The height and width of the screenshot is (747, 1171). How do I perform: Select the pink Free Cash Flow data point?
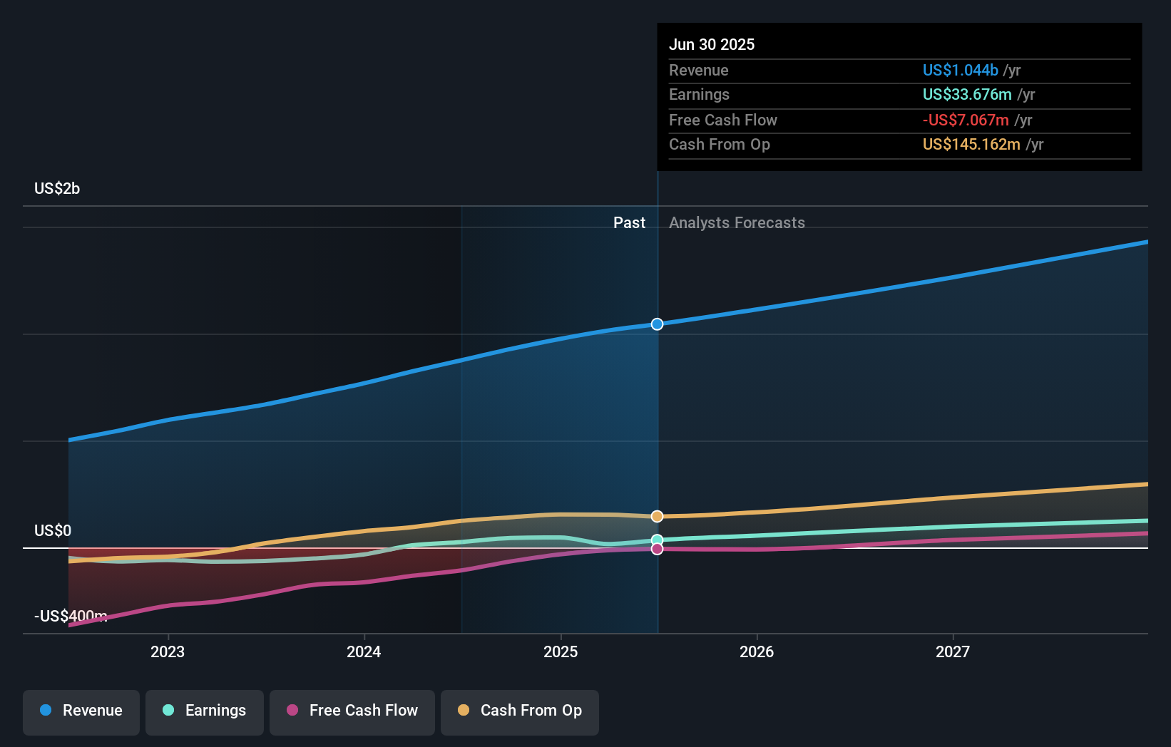coord(658,549)
